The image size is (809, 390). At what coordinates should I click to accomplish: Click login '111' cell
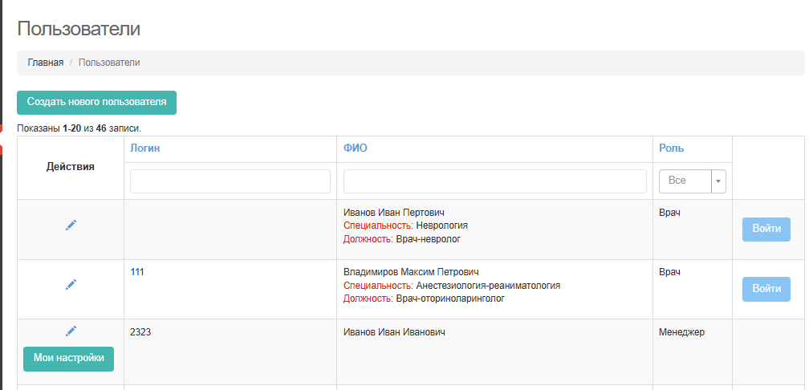137,272
